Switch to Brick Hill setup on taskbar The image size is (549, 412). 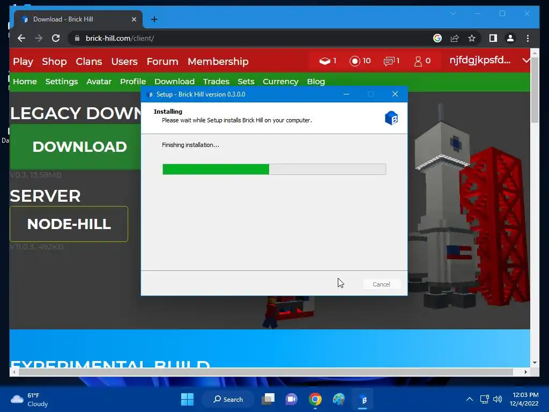pyautogui.click(x=363, y=399)
